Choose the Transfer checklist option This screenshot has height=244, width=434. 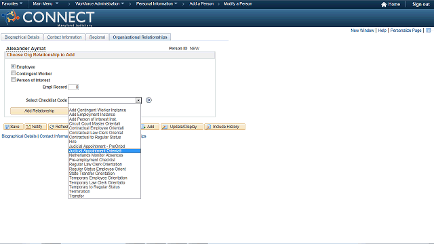point(104,196)
